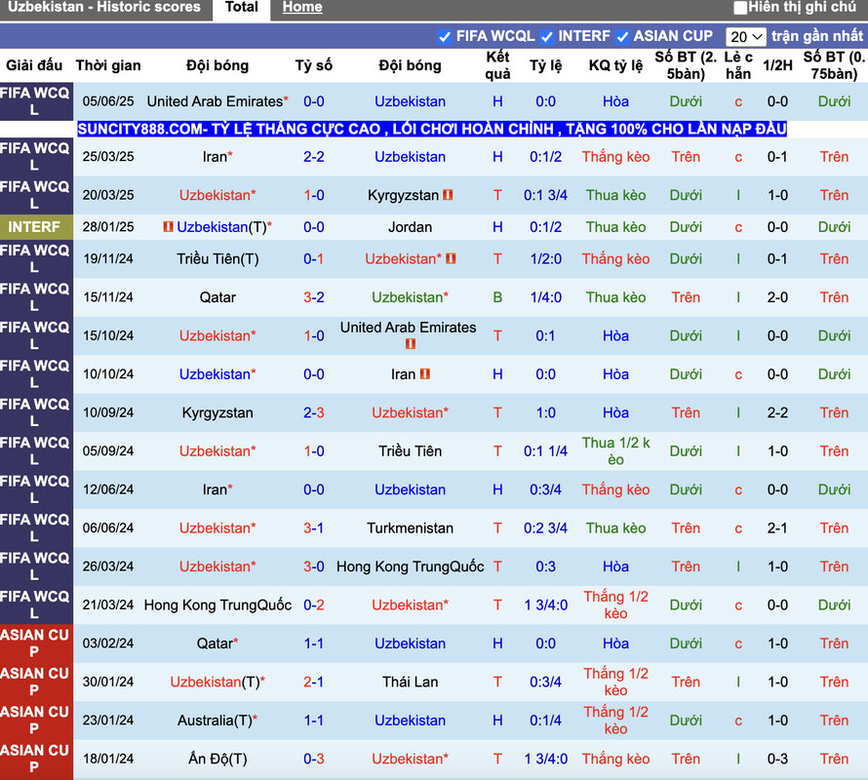Click the red card icon after Uzbekistan on 19/11/24
Screen dimensions: 868x780
tap(451, 258)
